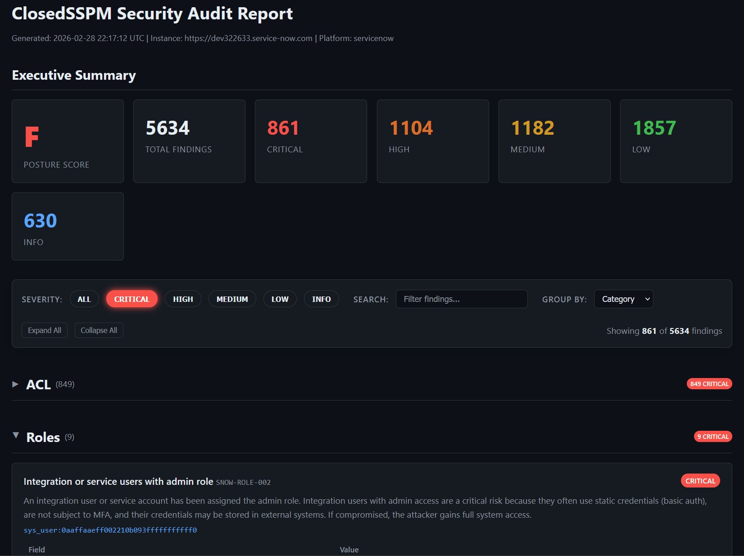This screenshot has width=744, height=556.
Task: Filter findings by LOW severity
Action: (280, 299)
